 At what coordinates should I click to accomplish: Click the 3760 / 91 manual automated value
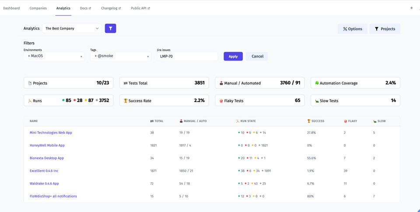point(290,83)
